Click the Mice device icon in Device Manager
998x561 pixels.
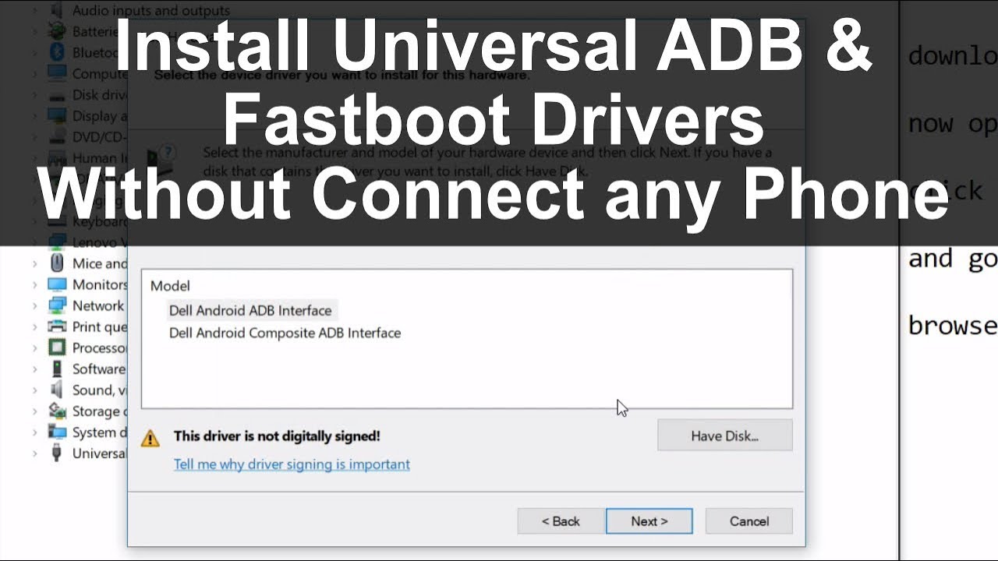point(57,263)
